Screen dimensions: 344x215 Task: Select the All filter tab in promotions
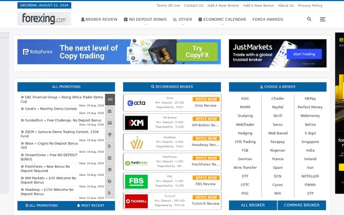[110, 99]
